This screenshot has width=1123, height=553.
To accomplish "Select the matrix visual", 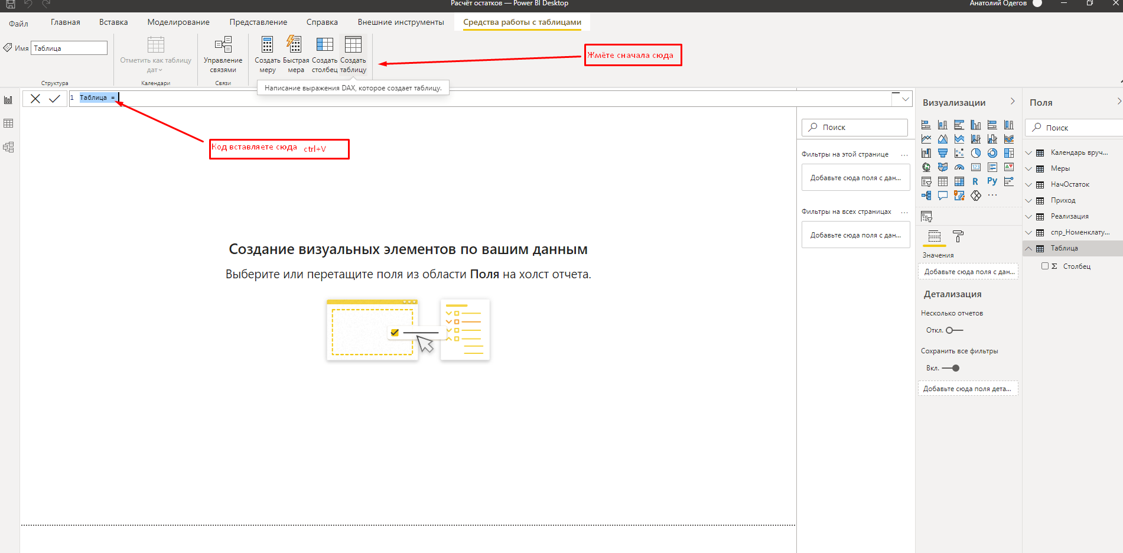I will (x=959, y=181).
